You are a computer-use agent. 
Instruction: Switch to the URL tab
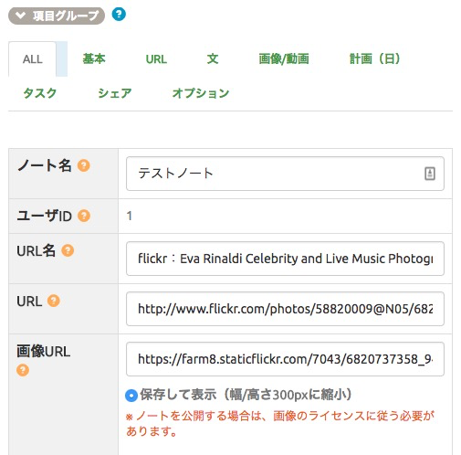click(x=156, y=59)
